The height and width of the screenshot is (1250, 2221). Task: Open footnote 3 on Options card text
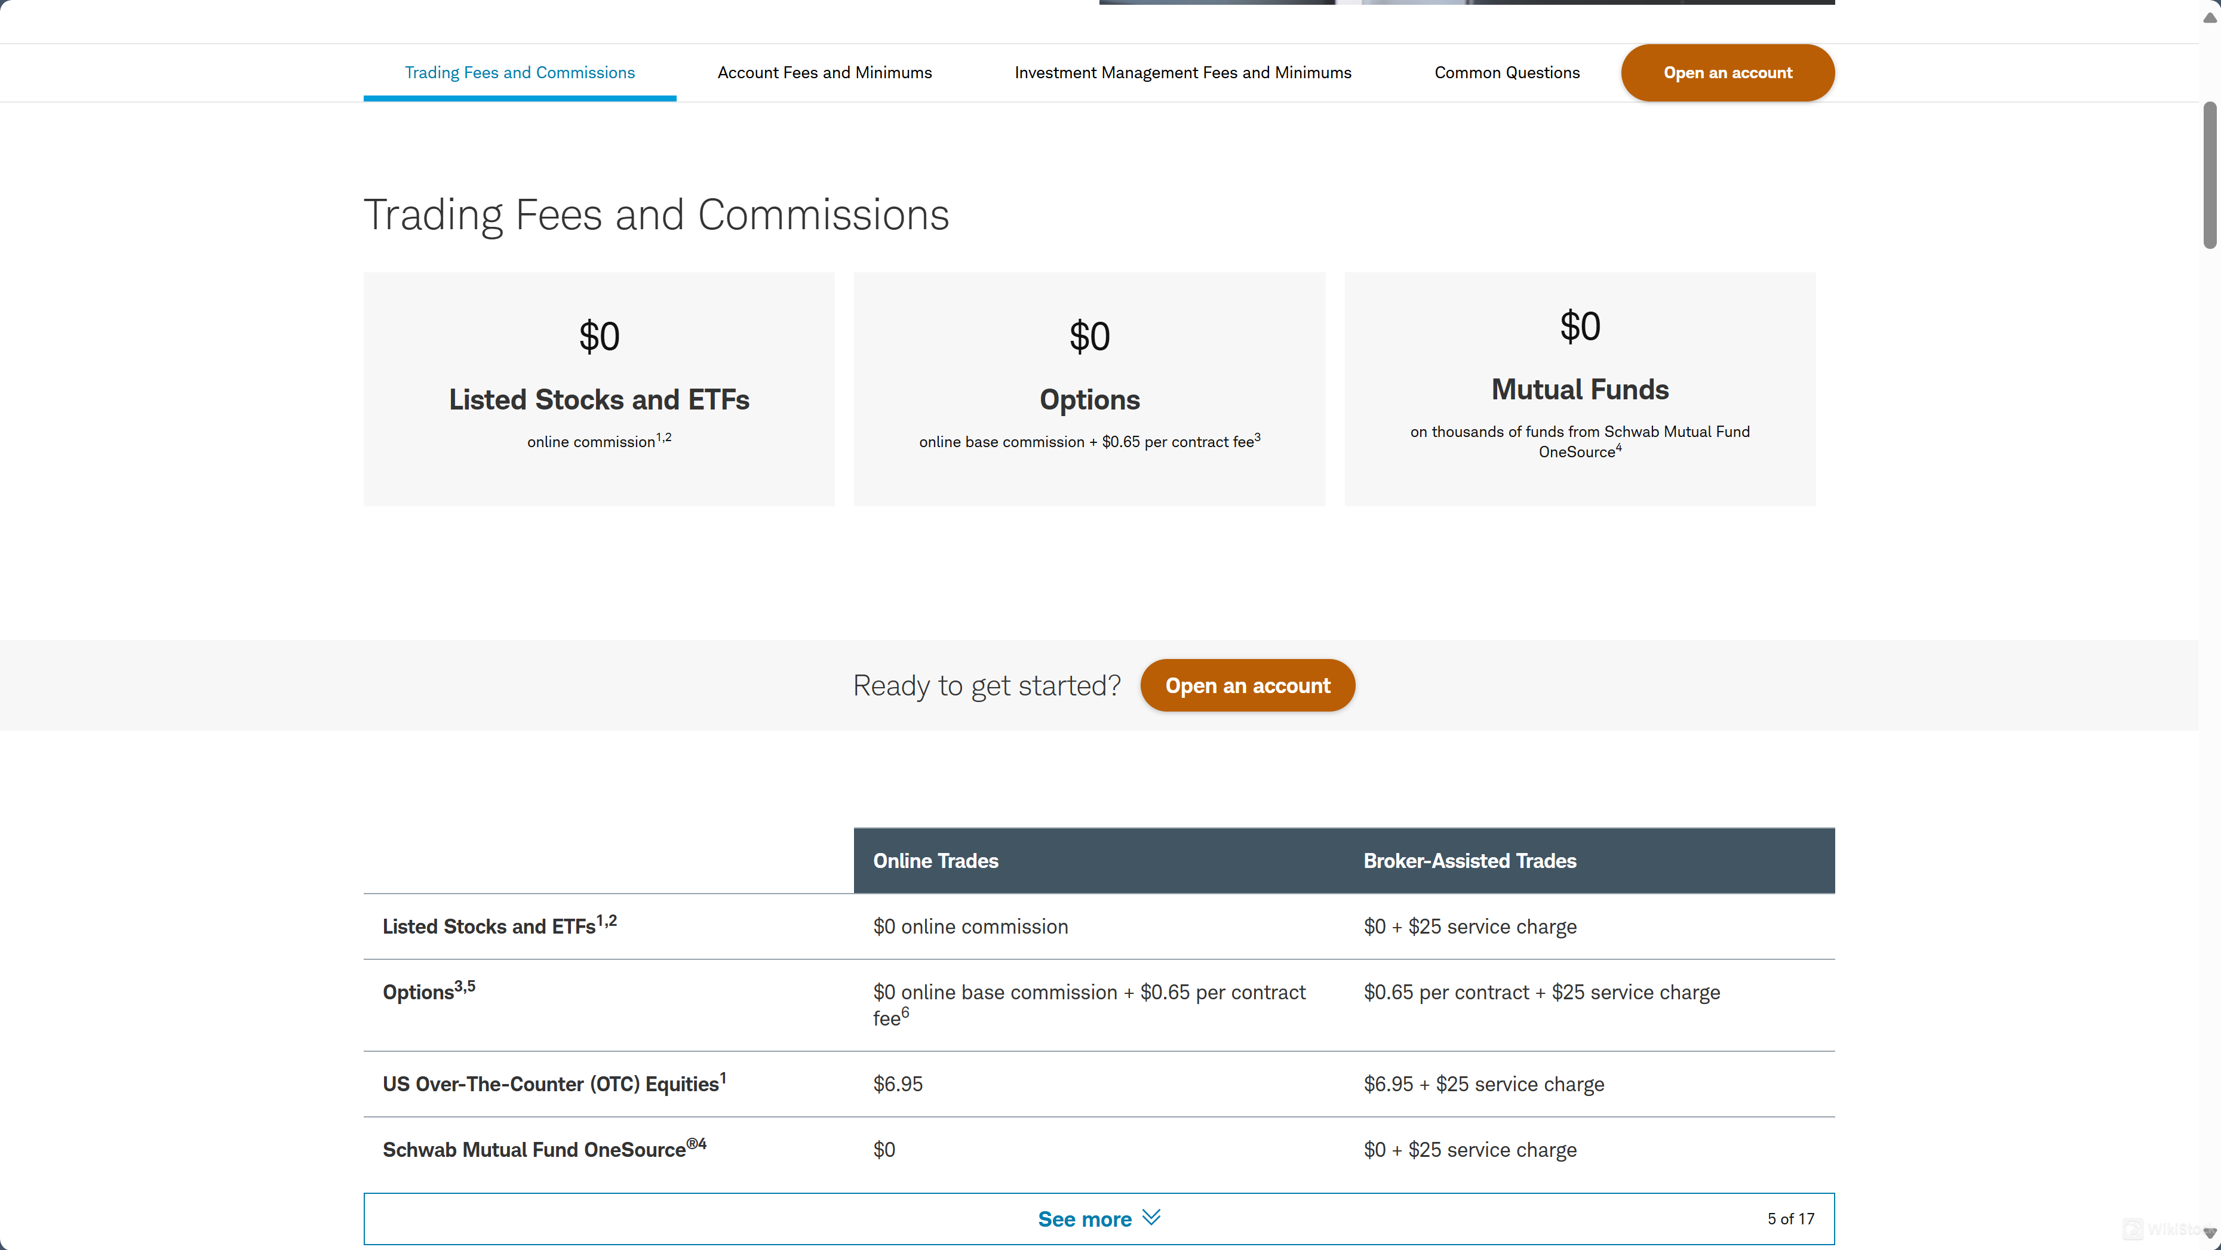(x=1257, y=437)
